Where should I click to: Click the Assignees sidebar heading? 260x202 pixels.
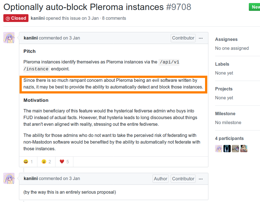tap(226, 40)
